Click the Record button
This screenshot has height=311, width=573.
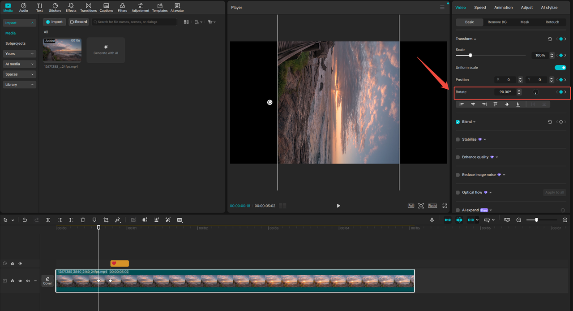78,21
